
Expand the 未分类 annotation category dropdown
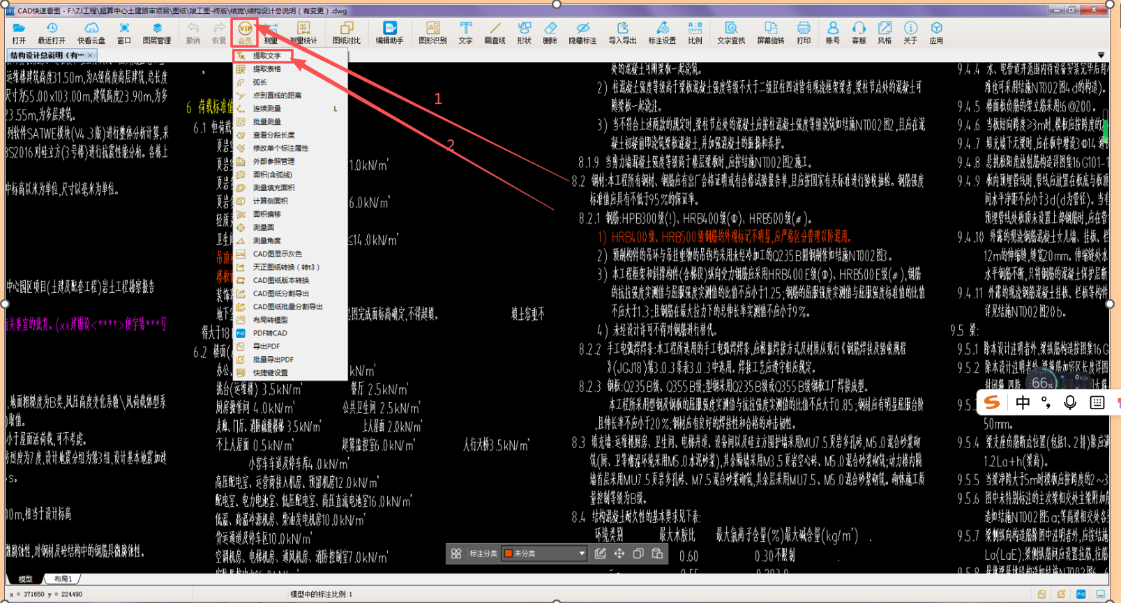tap(581, 554)
